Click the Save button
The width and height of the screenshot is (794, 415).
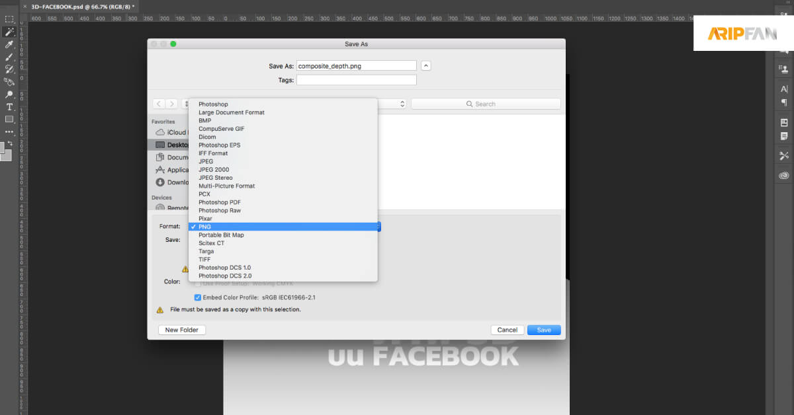(x=544, y=330)
